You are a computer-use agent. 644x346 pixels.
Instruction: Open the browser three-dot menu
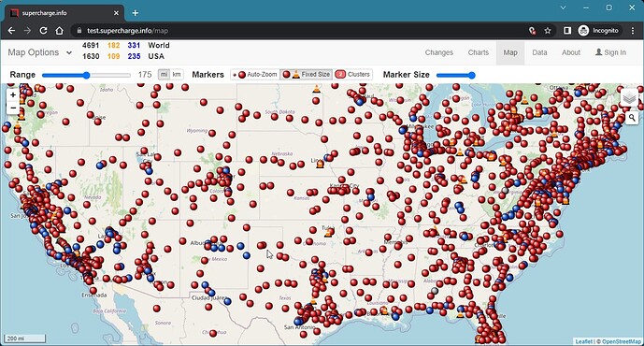coord(633,31)
